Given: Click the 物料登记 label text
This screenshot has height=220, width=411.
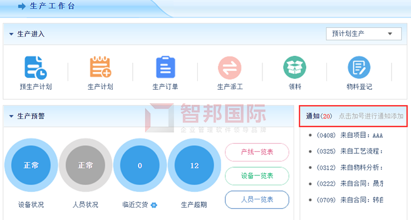Looking at the screenshot, I should coord(359,87).
